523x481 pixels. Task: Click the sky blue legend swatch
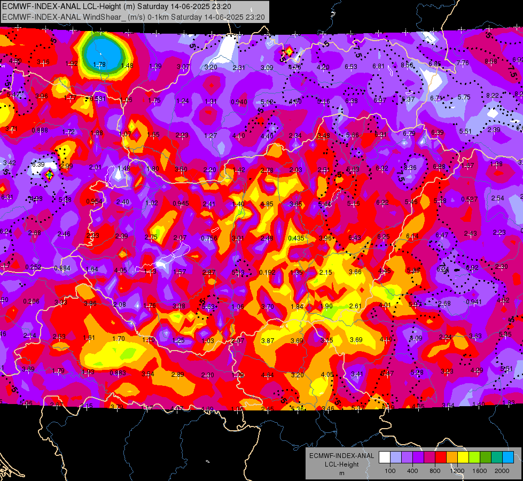pyautogui.click(x=508, y=457)
